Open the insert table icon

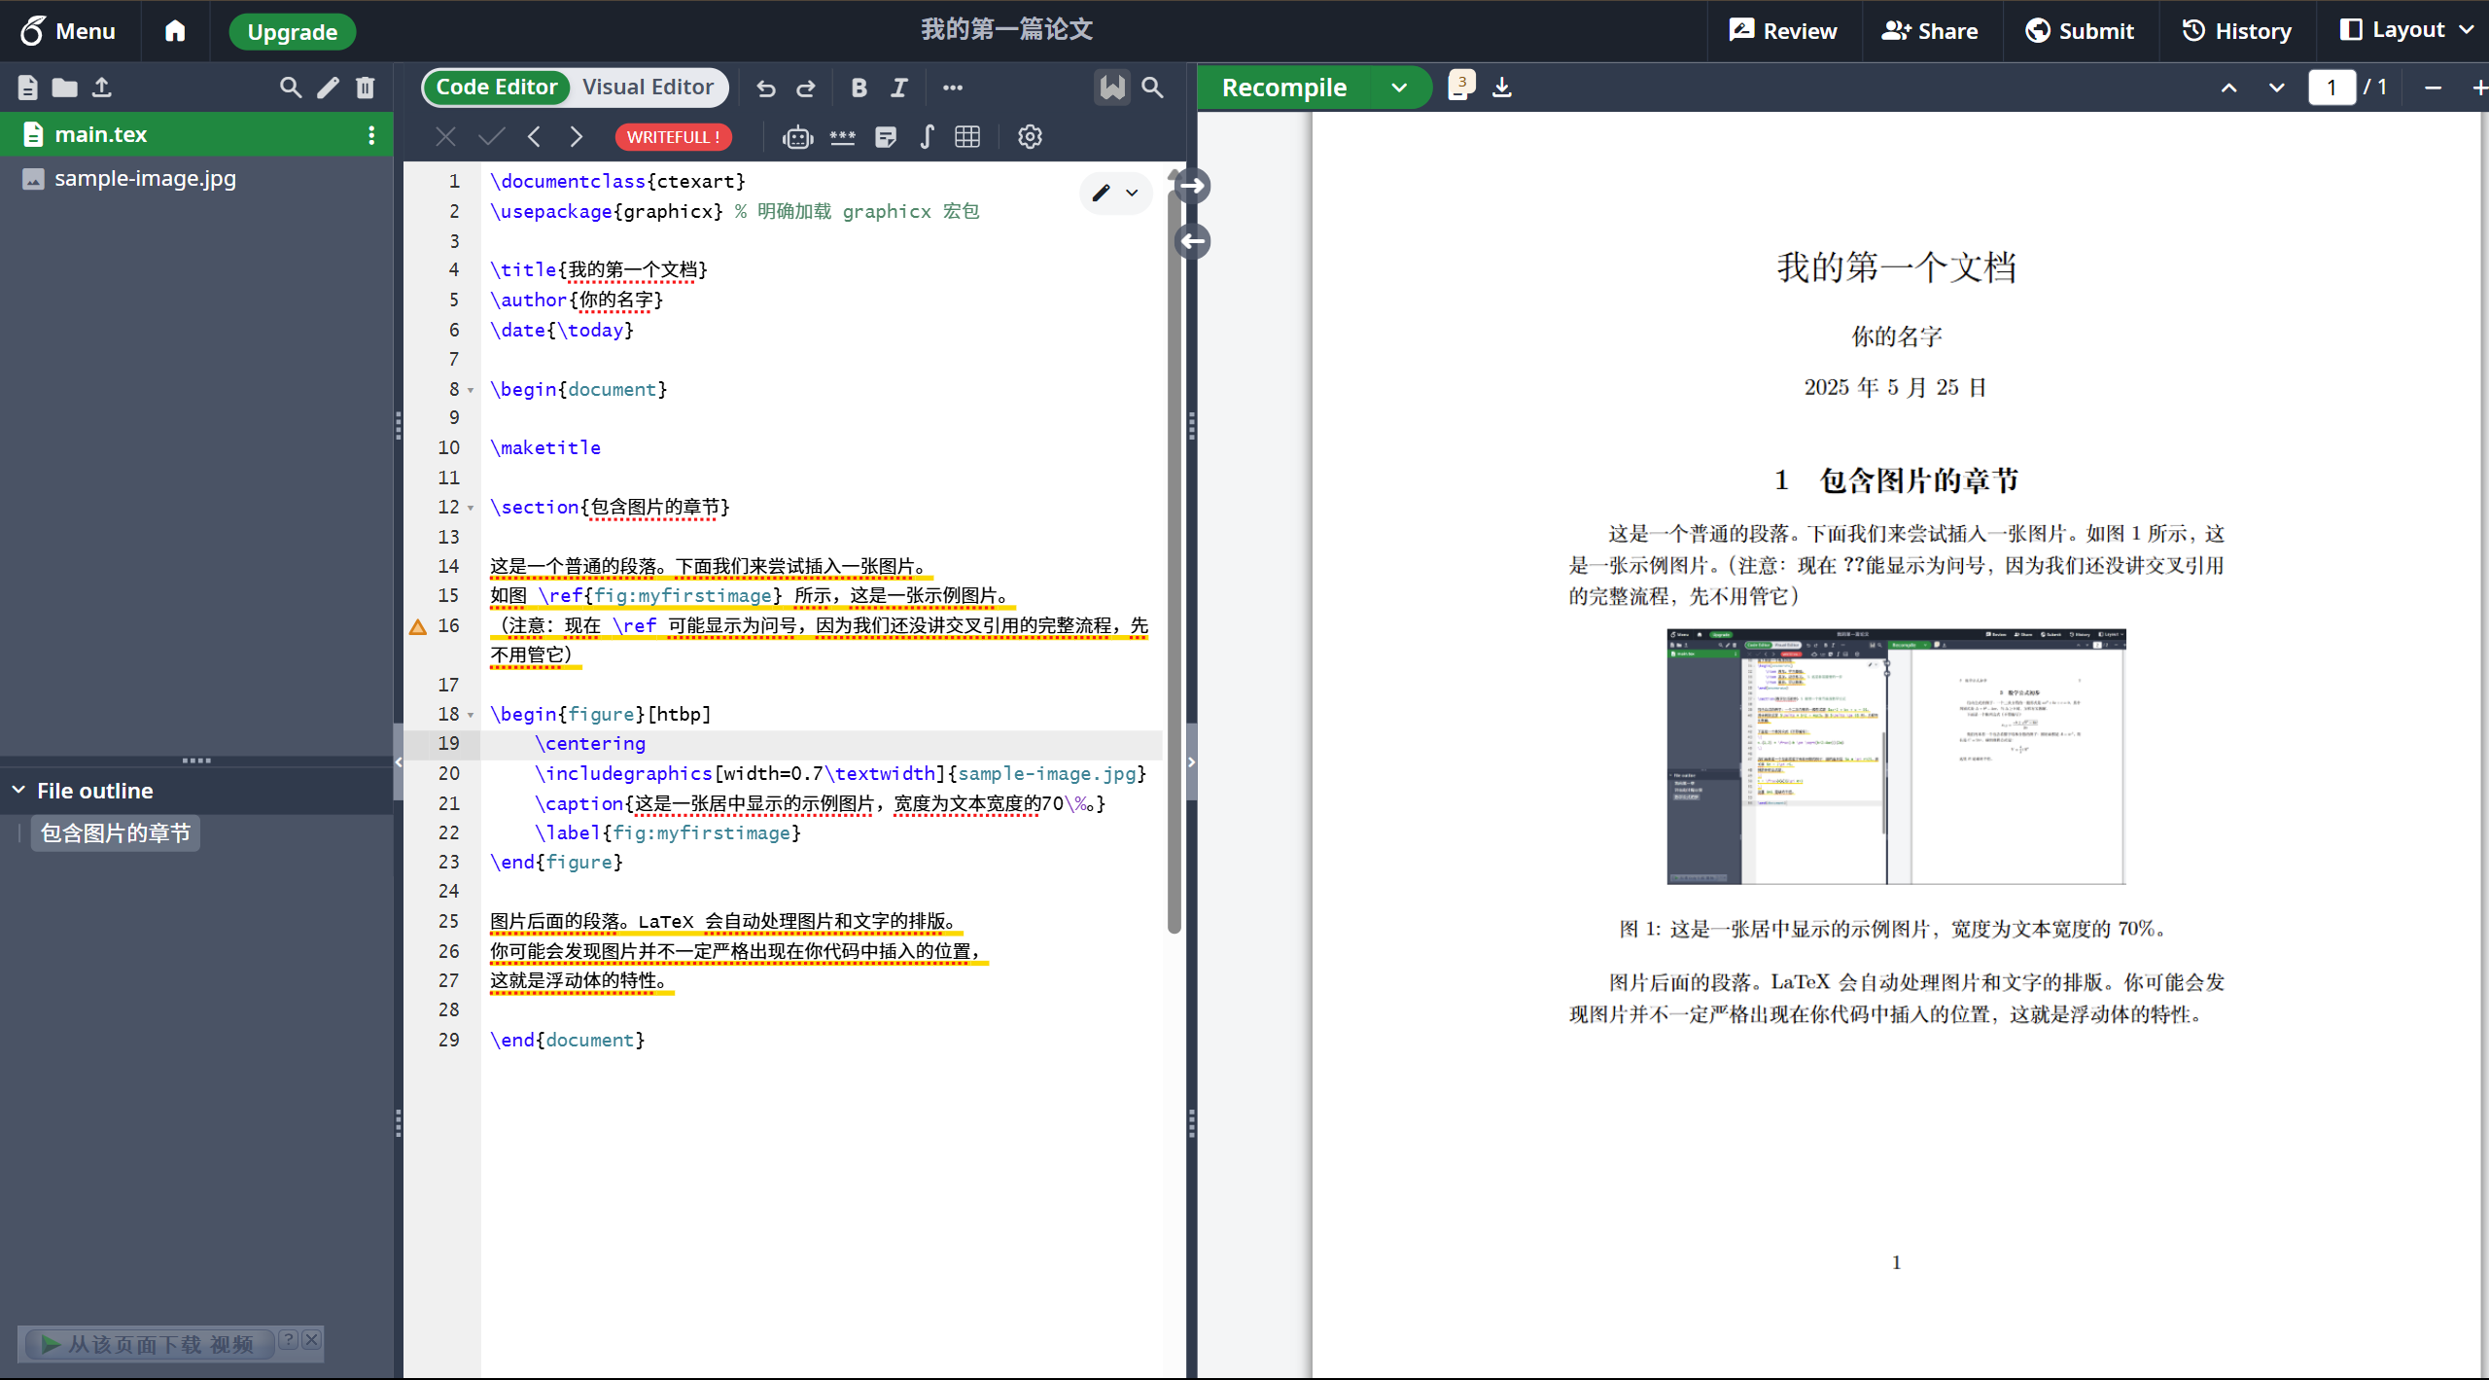coord(967,137)
